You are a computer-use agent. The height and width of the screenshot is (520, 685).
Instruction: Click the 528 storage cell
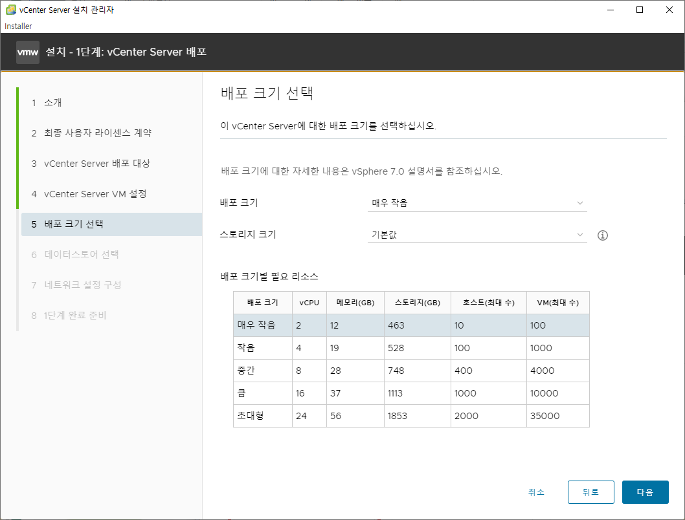(418, 348)
